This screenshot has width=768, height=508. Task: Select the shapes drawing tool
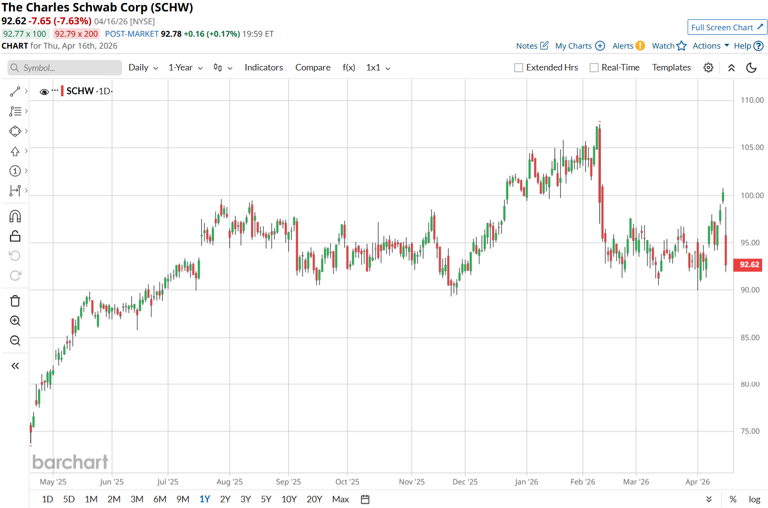(x=15, y=131)
